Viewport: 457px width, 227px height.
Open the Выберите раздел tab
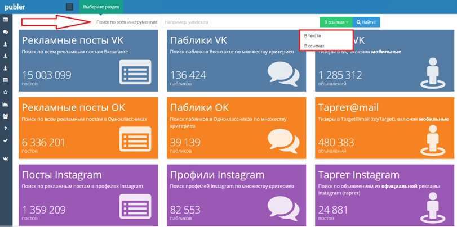101,7
